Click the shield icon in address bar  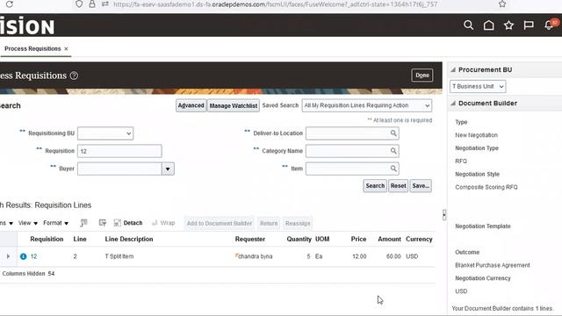tap(79, 4)
